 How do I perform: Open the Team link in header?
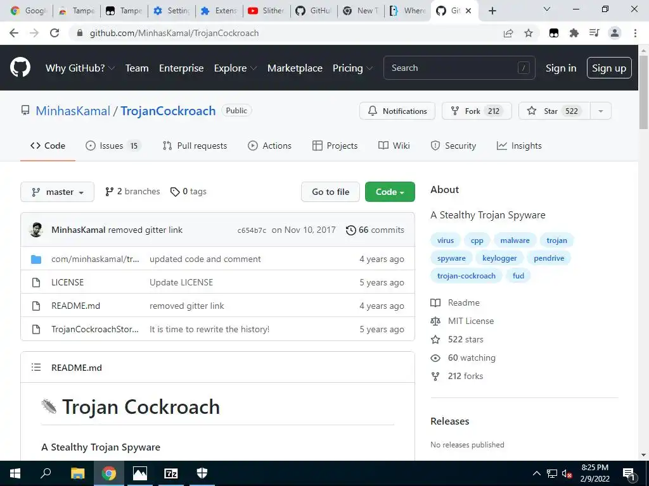coord(137,68)
